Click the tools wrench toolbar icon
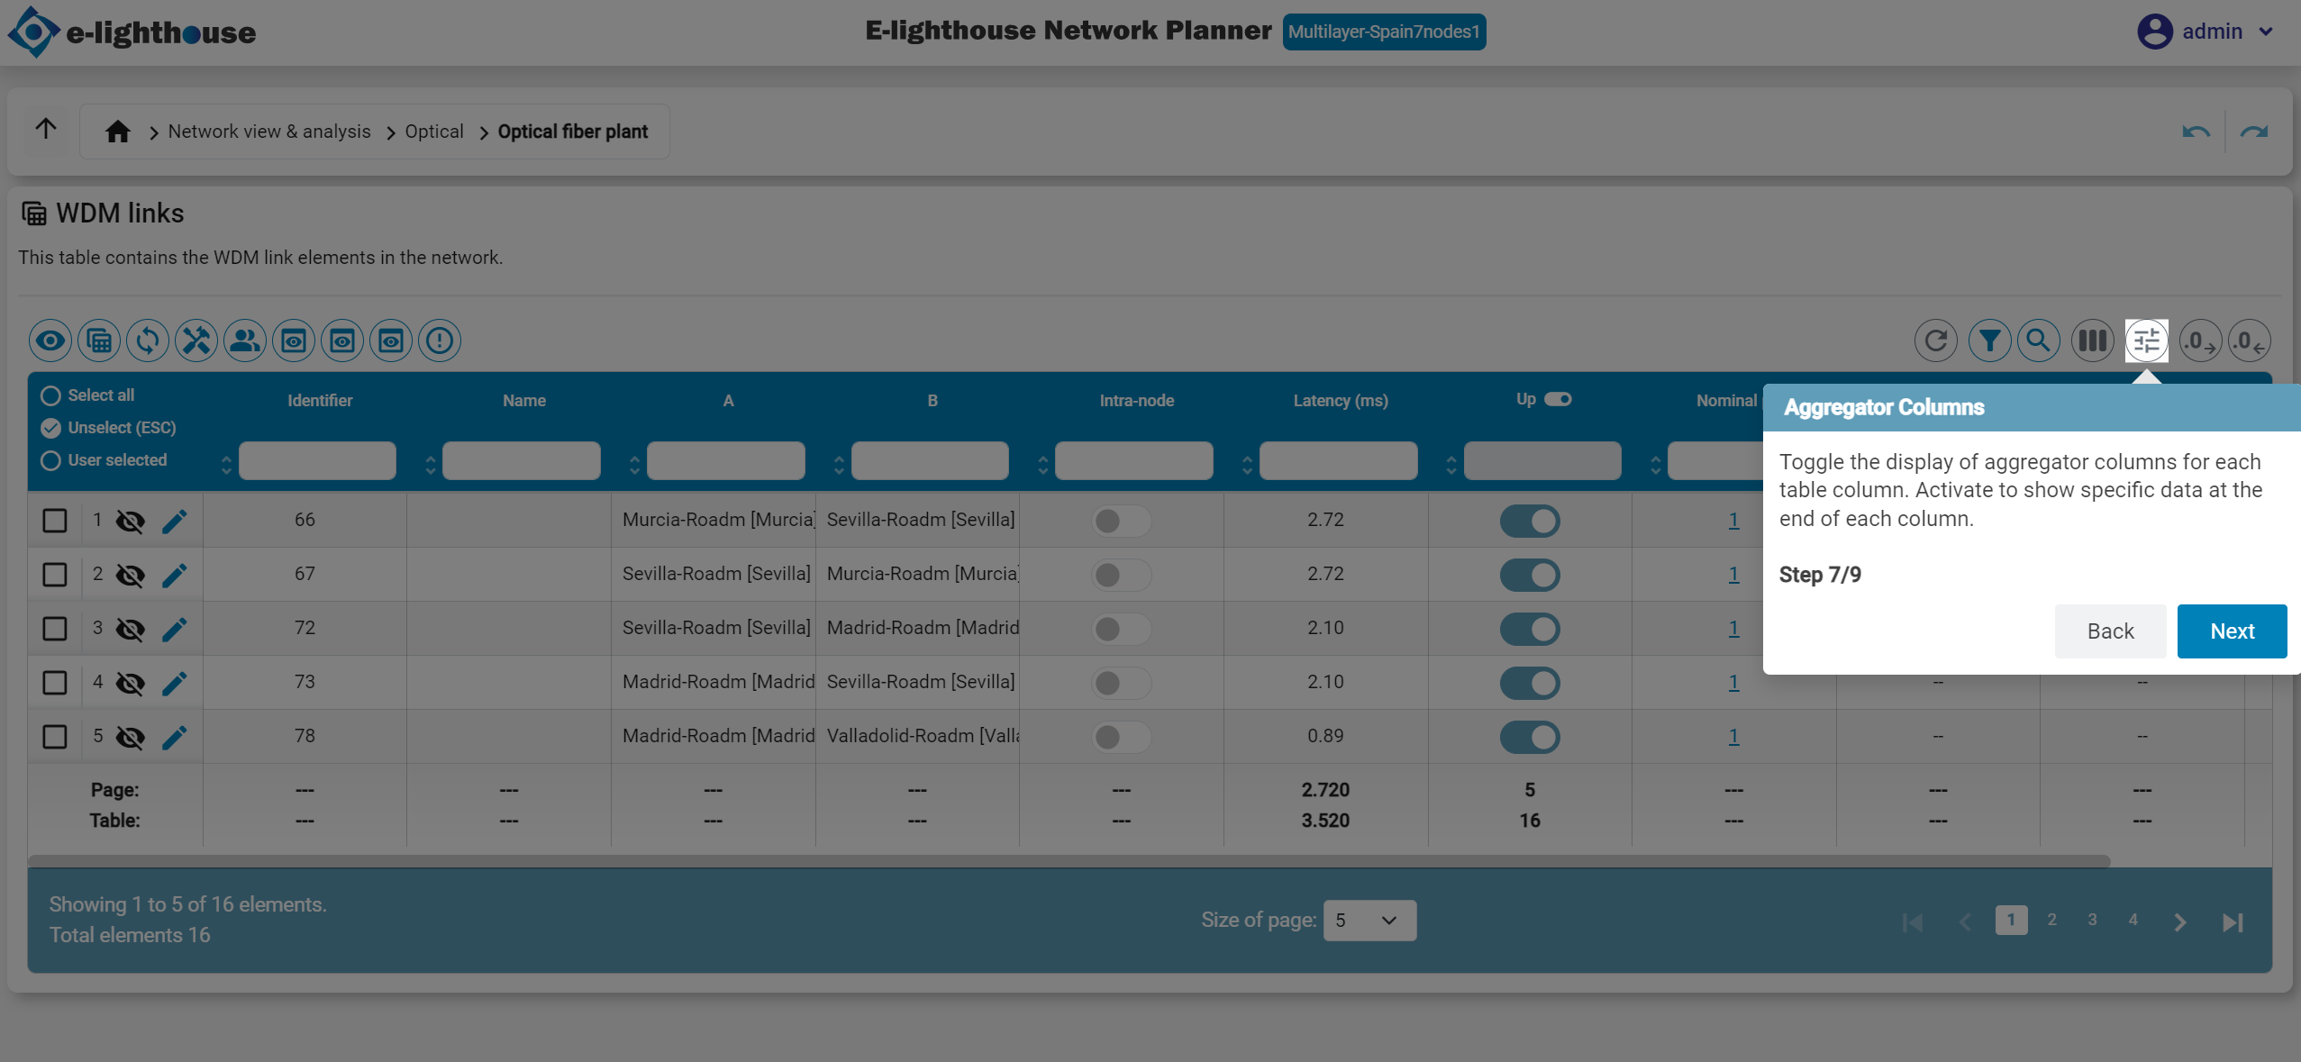Screen dimensions: 2301x1062 pyautogui.click(x=196, y=340)
